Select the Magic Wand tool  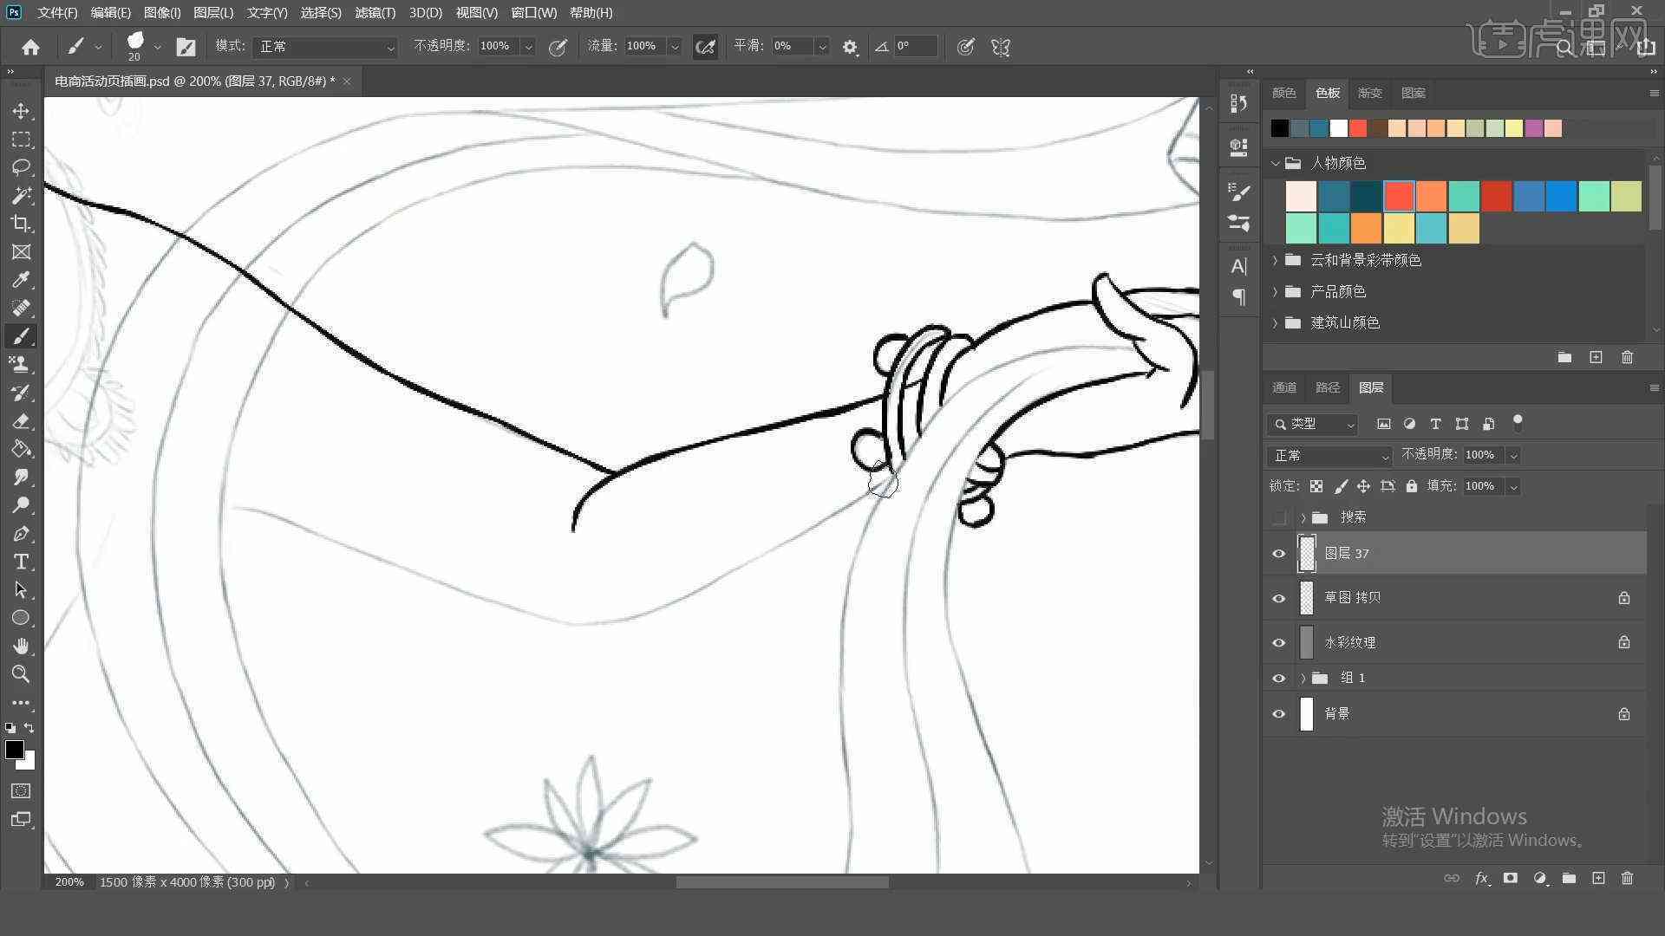(21, 196)
